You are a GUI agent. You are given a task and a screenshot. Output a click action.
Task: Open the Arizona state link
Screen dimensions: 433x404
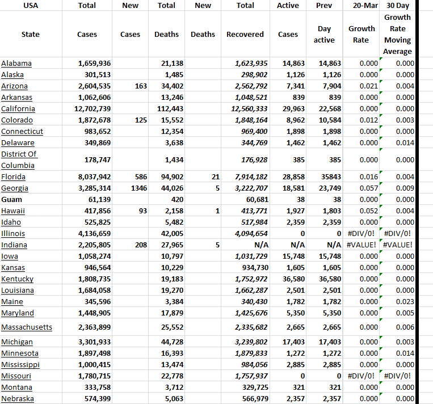[x=15, y=86]
